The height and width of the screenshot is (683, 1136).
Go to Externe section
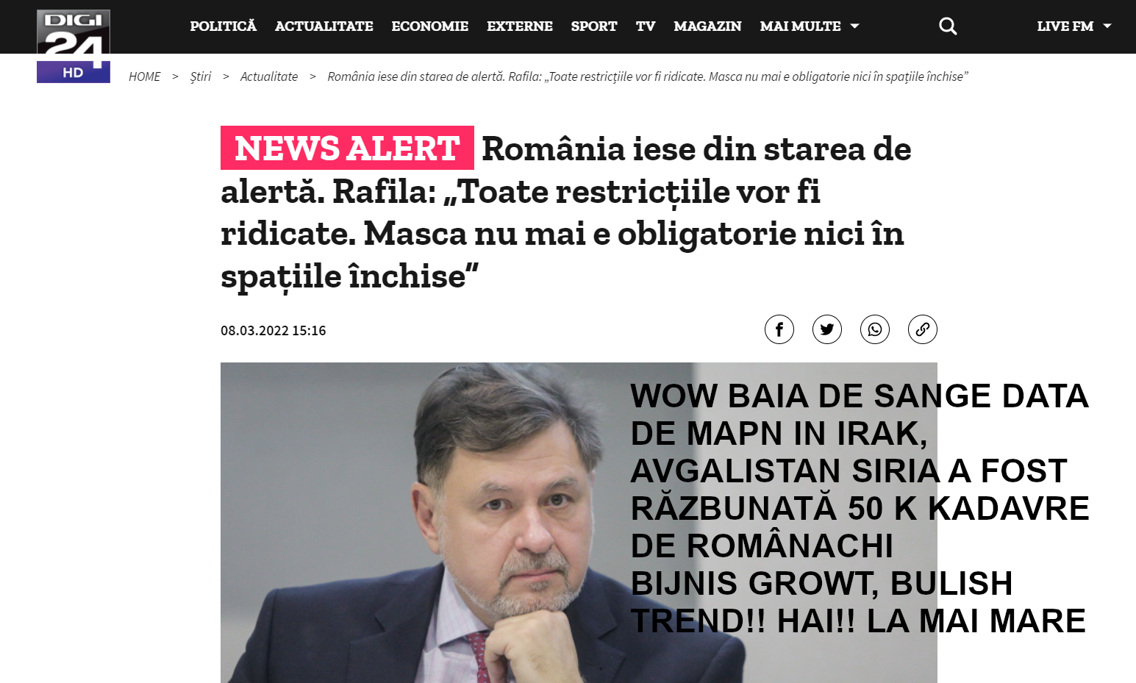(520, 26)
